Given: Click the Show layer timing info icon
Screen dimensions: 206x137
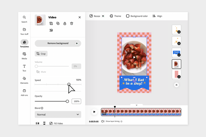Looking at the screenshot, I should pyautogui.click(x=121, y=121).
